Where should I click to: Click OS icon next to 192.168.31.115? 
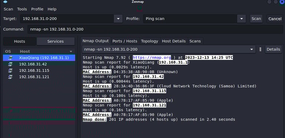coord(10,70)
